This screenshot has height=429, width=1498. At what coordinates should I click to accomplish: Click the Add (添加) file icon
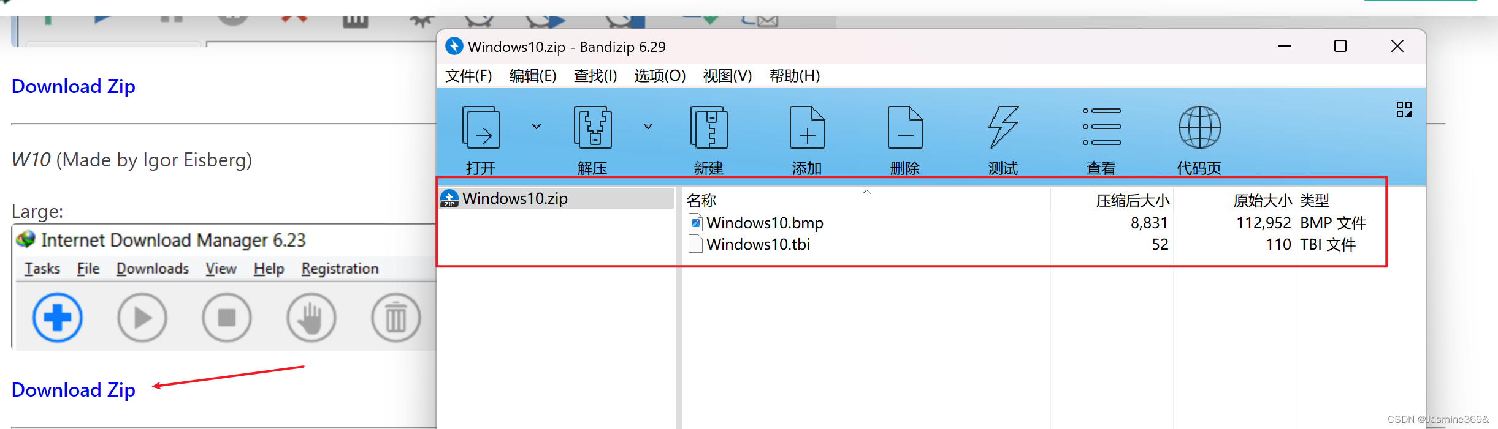pos(808,127)
